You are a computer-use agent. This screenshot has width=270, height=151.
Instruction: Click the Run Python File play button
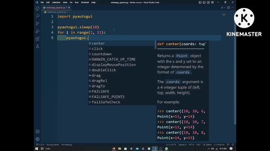click(x=222, y=8)
